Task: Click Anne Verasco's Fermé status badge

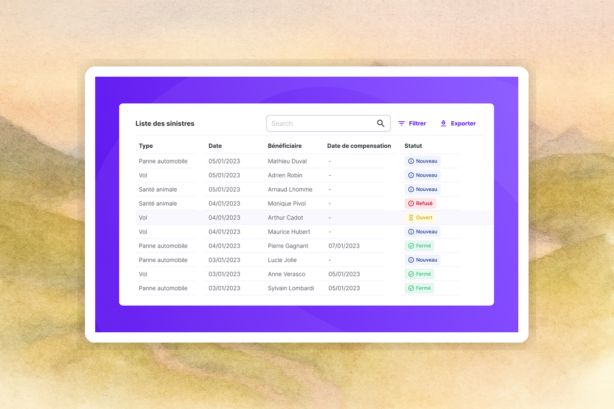Action: point(420,274)
